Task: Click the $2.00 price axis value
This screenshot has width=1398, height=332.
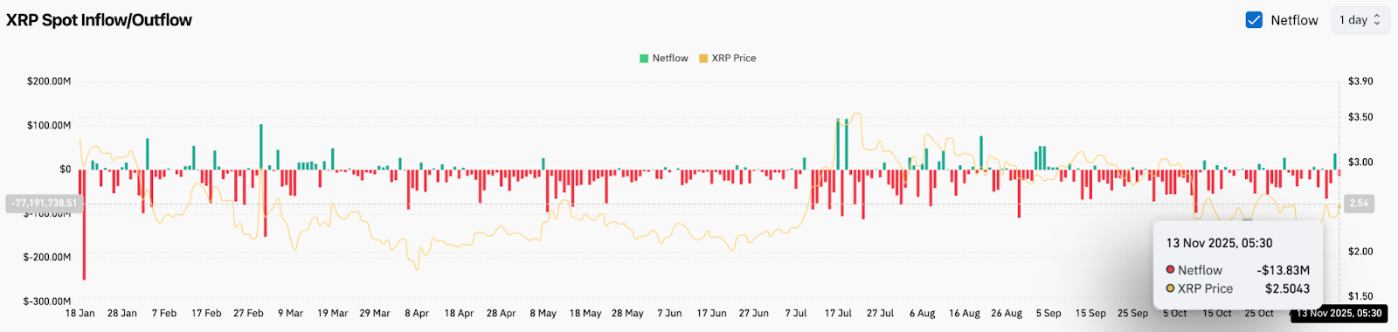Action: pyautogui.click(x=1360, y=252)
